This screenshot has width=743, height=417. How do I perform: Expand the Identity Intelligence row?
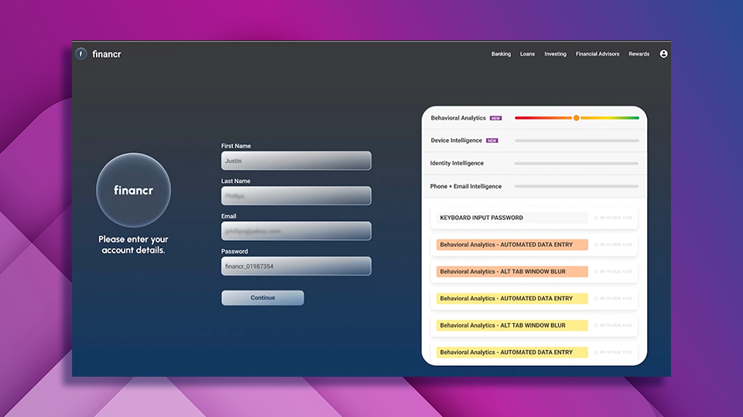tap(534, 164)
